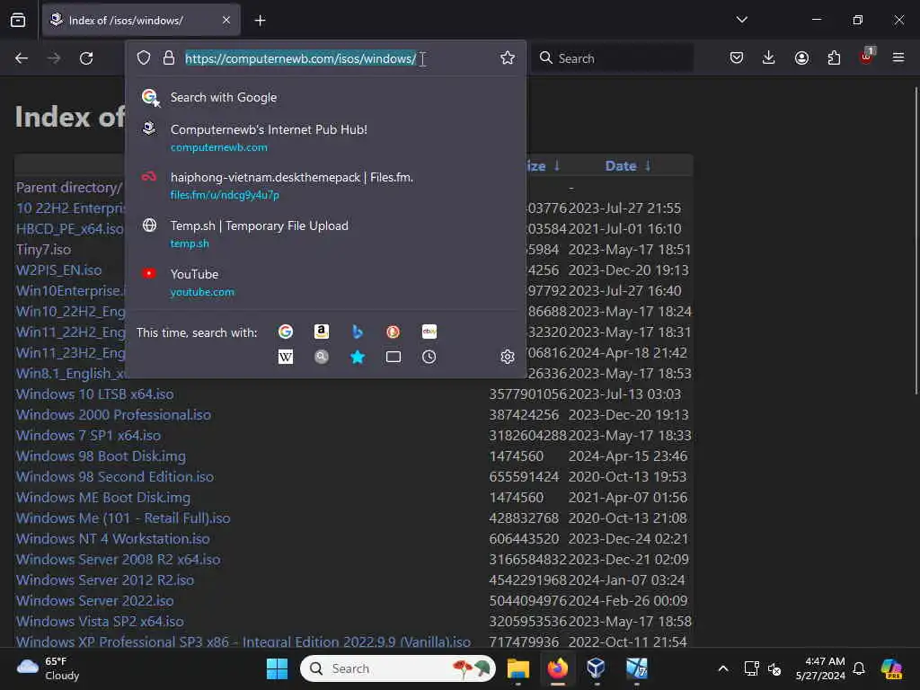Open the Firefox View button

(x=18, y=21)
